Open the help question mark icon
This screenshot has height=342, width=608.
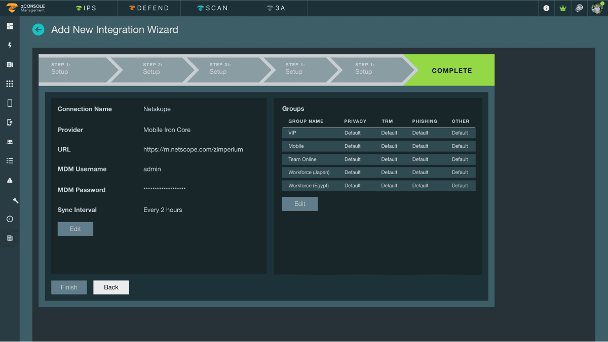(546, 8)
